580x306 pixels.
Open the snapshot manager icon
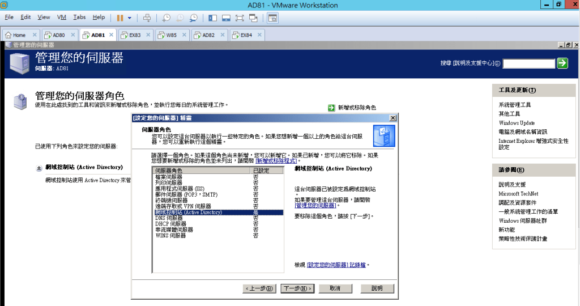coord(194,18)
